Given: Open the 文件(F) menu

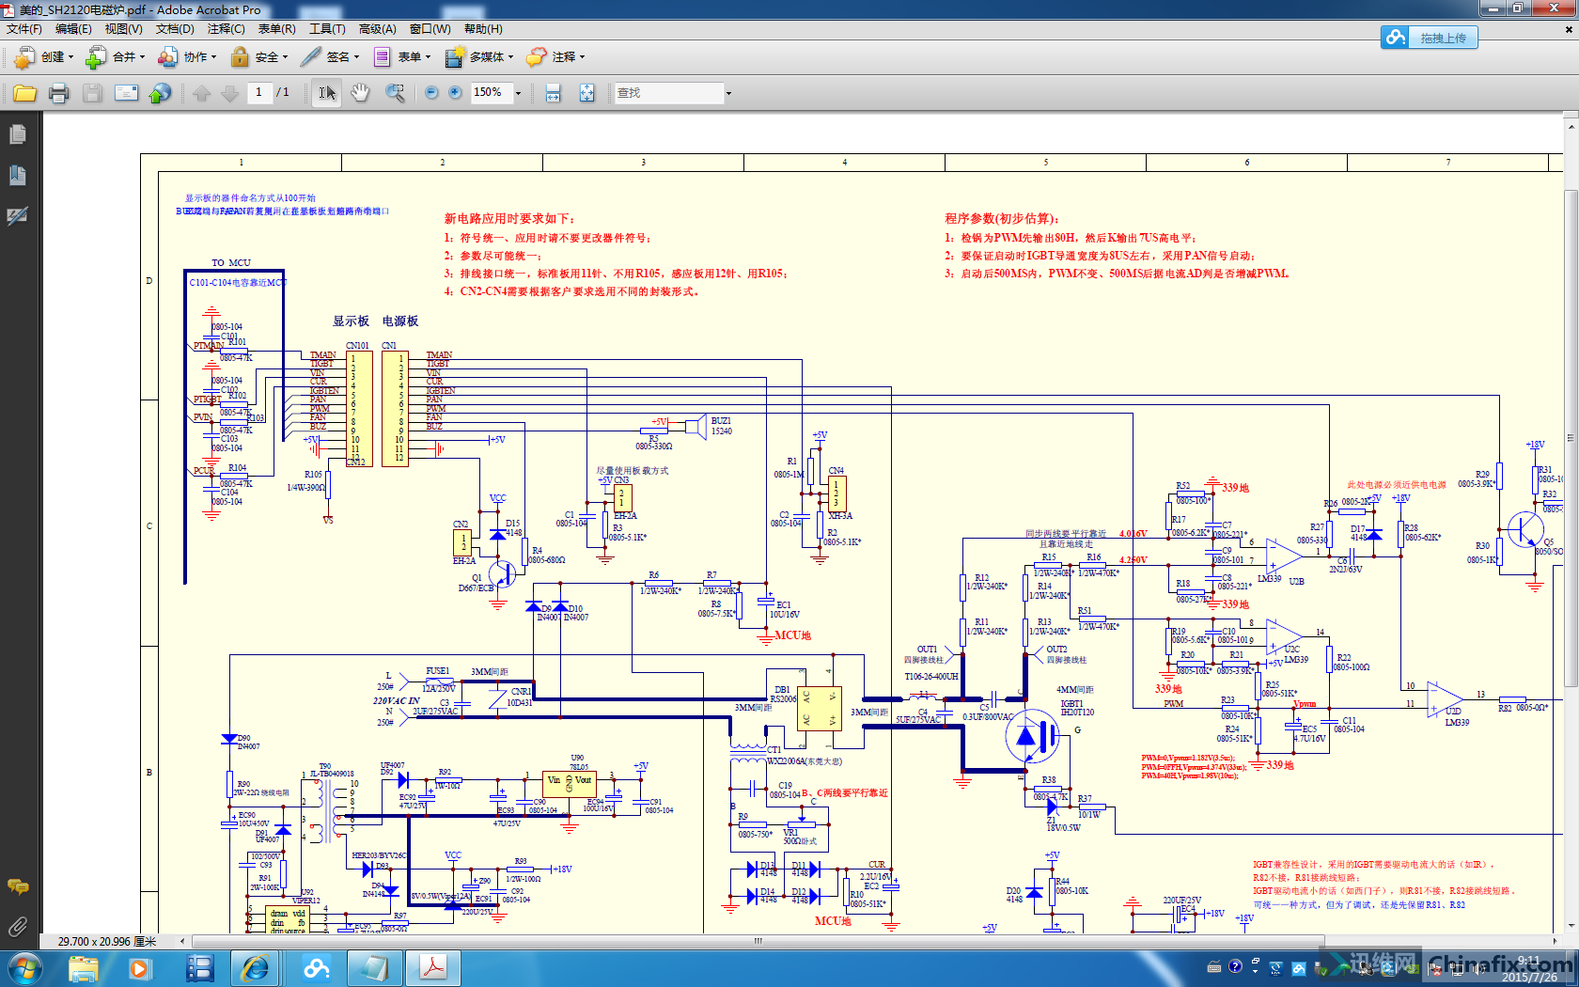Looking at the screenshot, I should point(23,29).
